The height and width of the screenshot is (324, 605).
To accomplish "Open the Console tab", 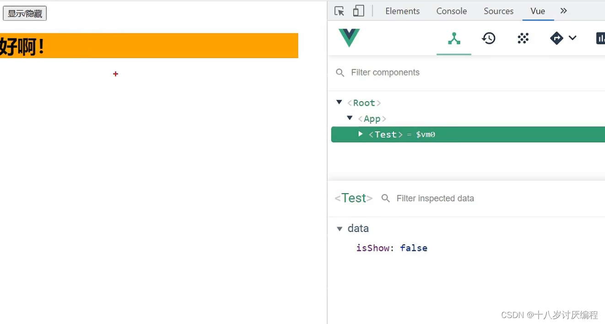I will [451, 11].
